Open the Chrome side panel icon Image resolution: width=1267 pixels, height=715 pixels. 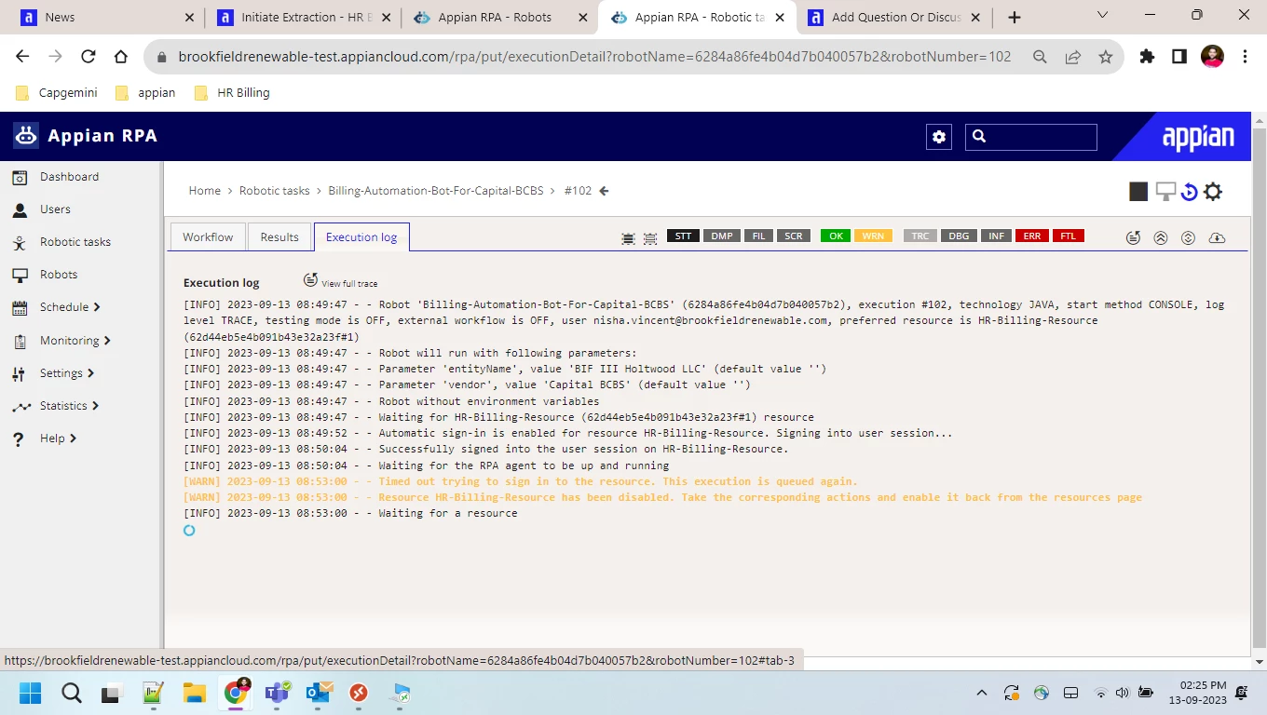(x=1179, y=57)
